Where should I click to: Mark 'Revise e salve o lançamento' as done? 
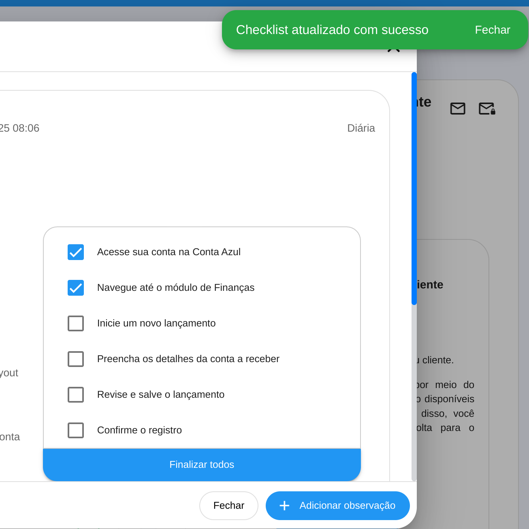(x=76, y=395)
